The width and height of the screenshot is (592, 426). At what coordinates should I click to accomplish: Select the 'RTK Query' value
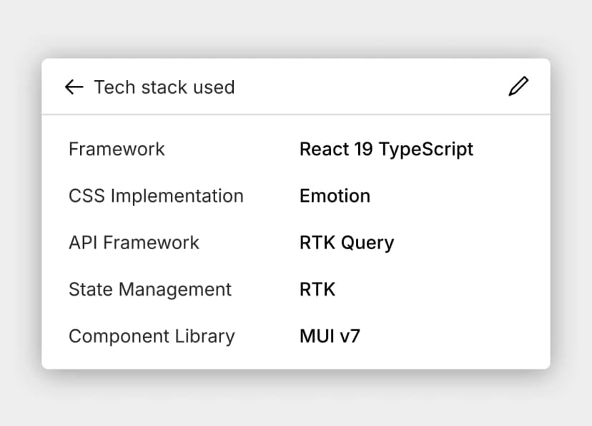347,243
